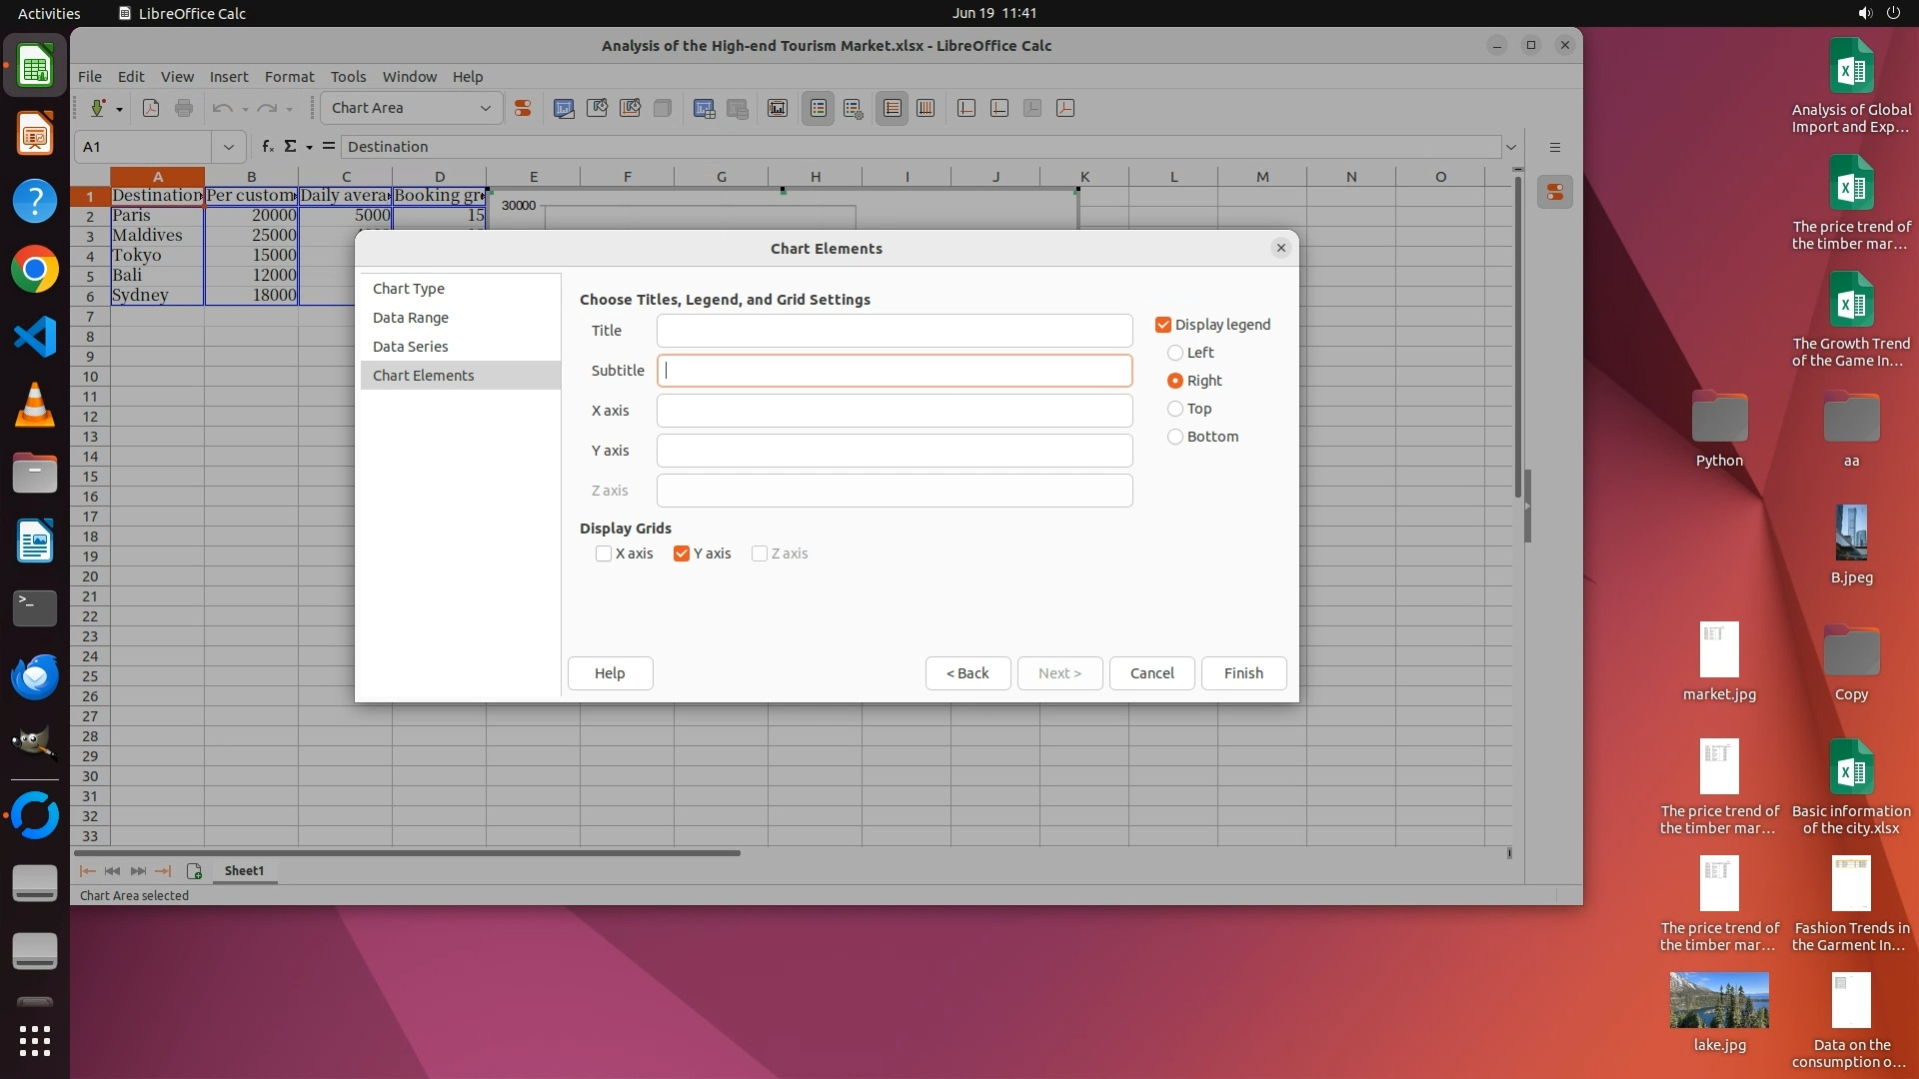Click into the Title text field

(894, 331)
